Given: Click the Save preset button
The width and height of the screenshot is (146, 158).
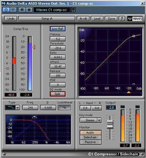Looking at the screenshot, I should (x=111, y=19).
